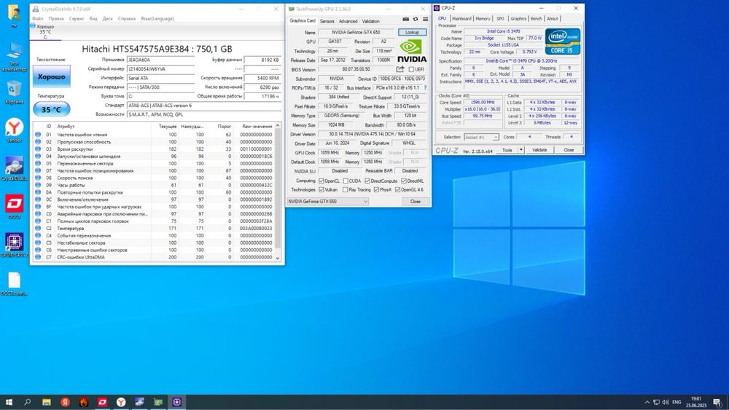The height and width of the screenshot is (410, 729).
Task: Toggle the Vulkan checkbox
Action: 321,189
